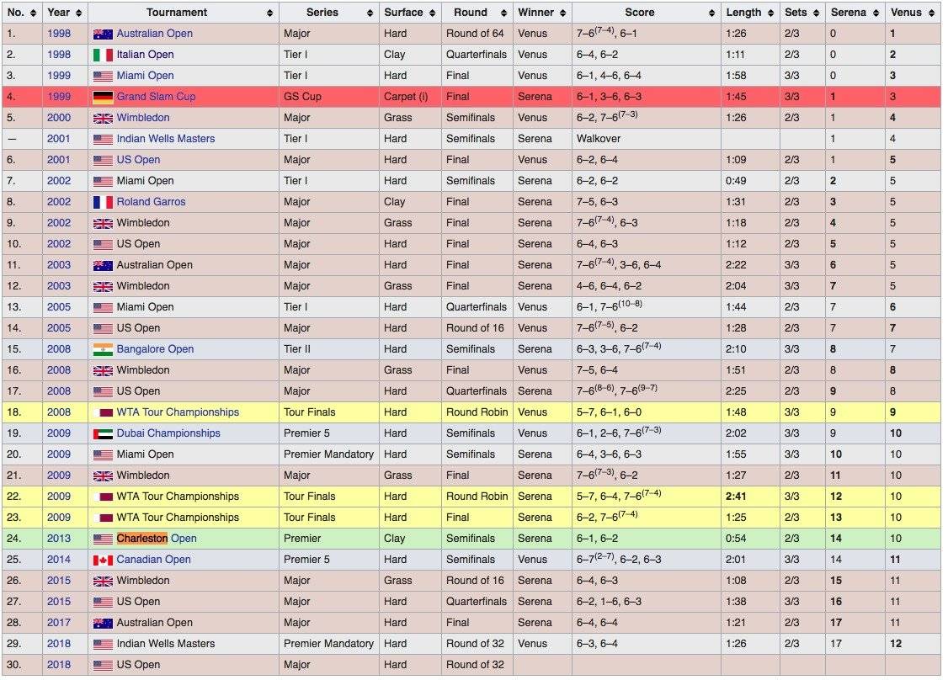Sort by Score column arrows
This screenshot has width=948, height=680.
[x=711, y=13]
